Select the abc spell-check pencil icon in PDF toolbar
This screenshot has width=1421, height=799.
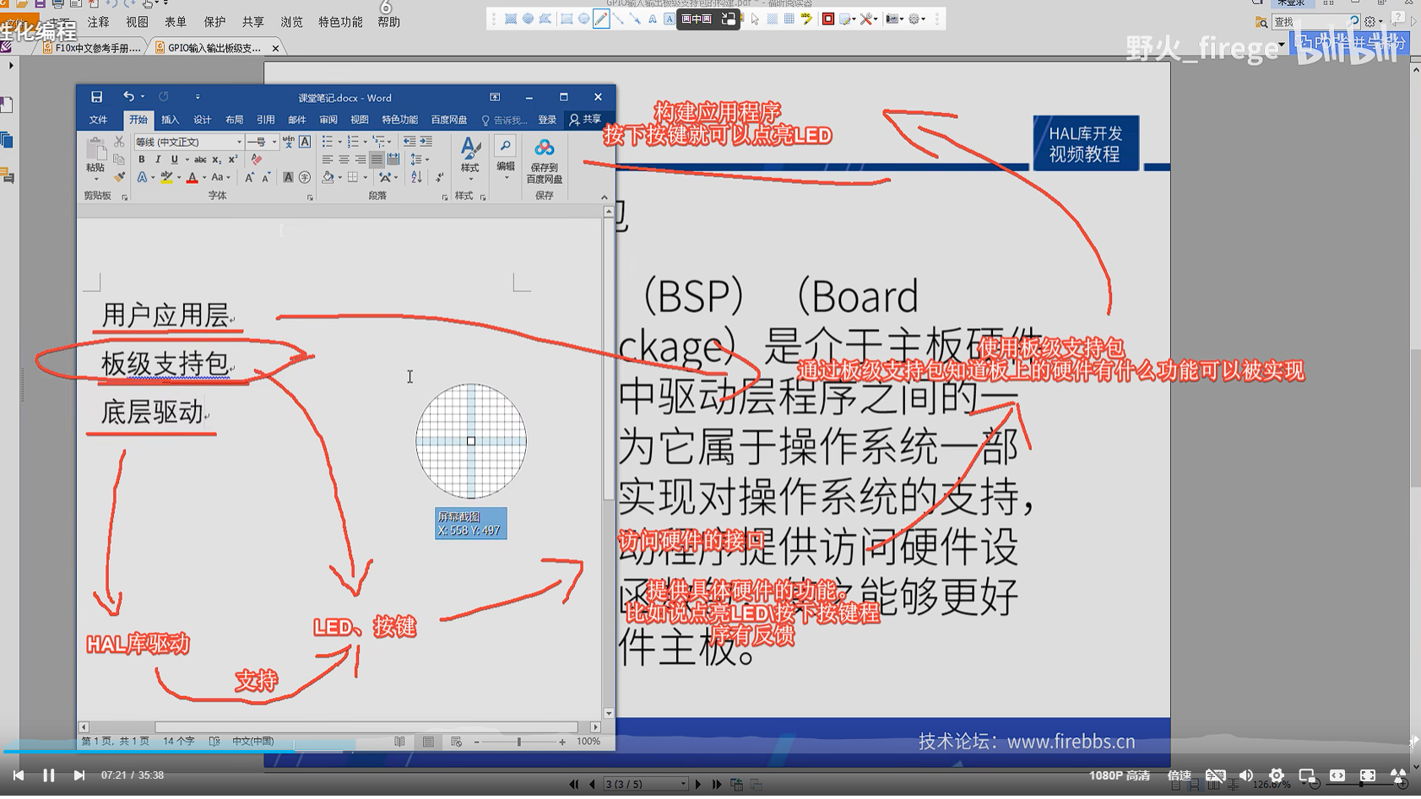coord(806,19)
